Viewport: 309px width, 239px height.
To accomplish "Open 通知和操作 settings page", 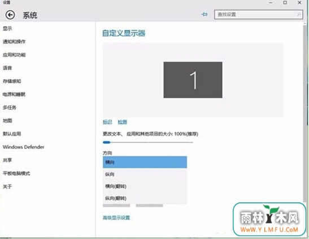I will tap(14, 42).
